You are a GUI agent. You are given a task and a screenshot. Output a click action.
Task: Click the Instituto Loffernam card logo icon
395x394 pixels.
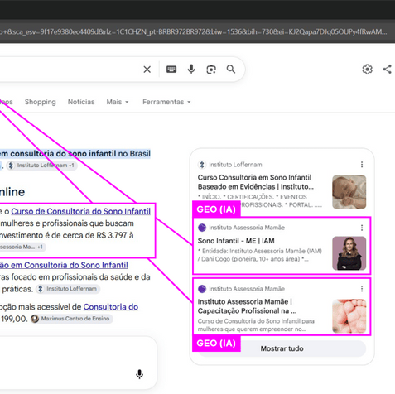[202, 165]
